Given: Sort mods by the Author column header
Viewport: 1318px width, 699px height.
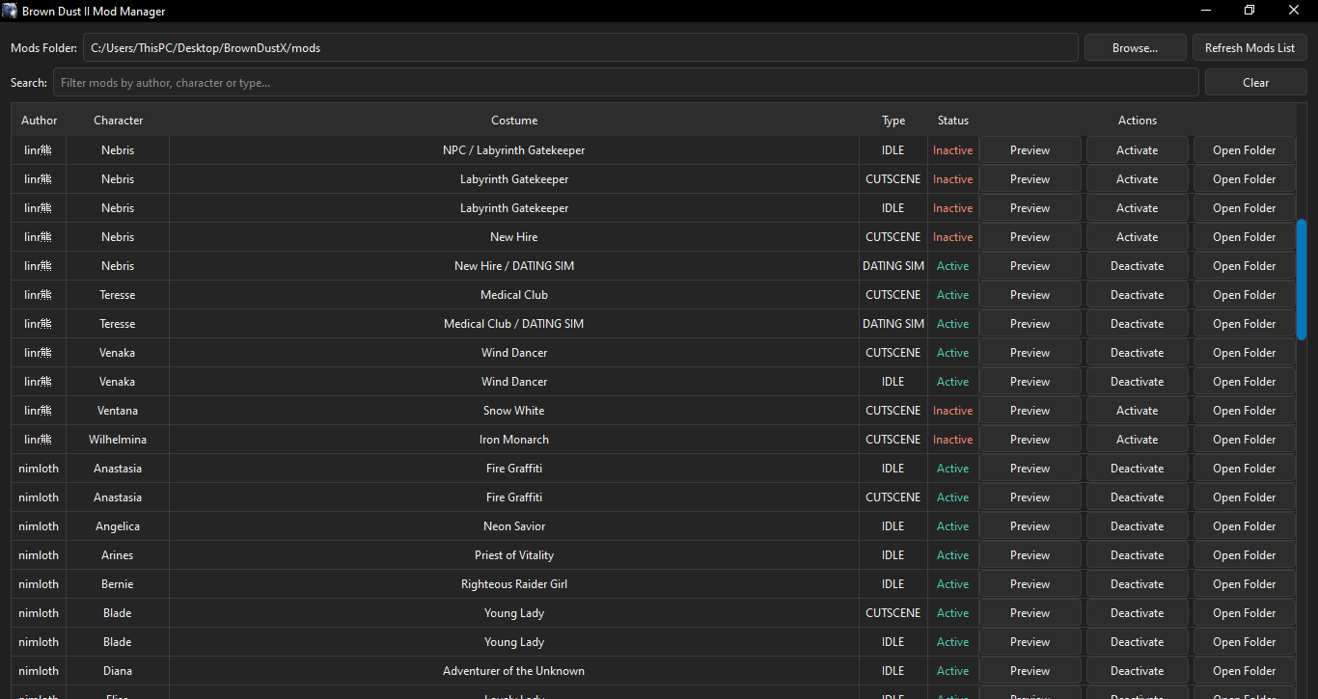Looking at the screenshot, I should 39,120.
